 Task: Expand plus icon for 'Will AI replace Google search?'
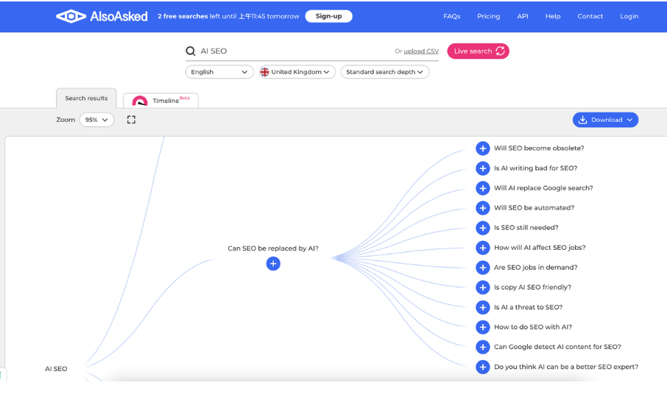point(483,188)
